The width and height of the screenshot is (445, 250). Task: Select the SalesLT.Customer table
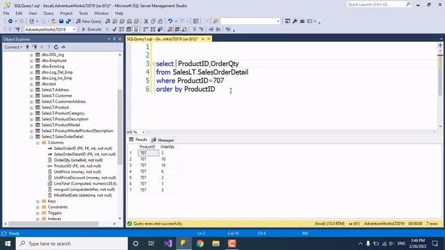pyautogui.click(x=57, y=96)
